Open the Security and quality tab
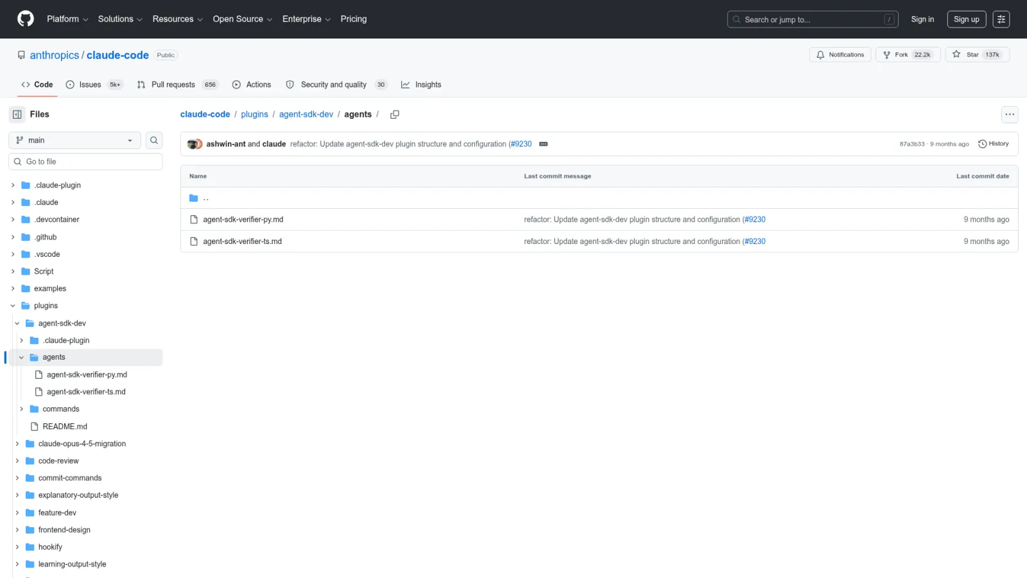Image resolution: width=1027 pixels, height=578 pixels. [336, 85]
